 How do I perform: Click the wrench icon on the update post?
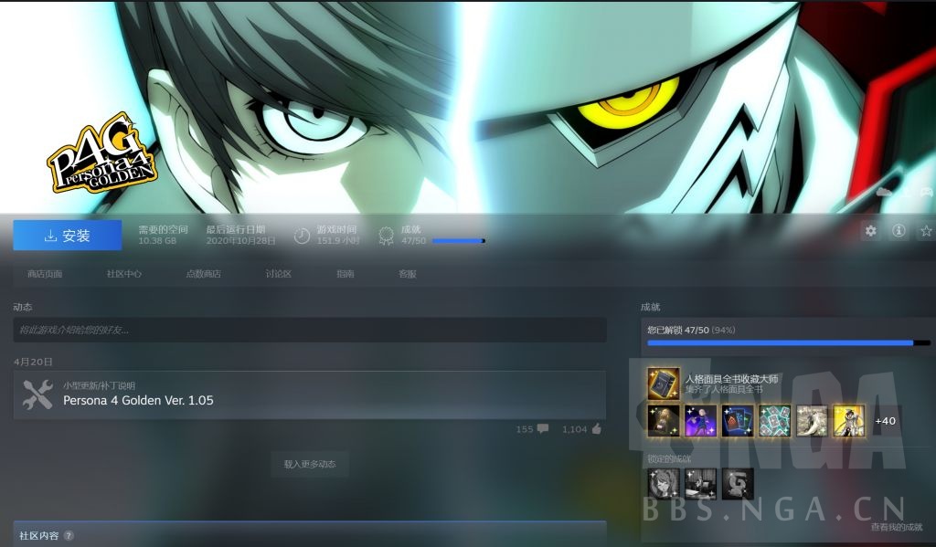[x=37, y=395]
